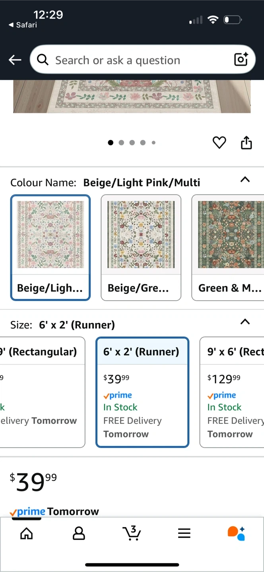Collapse the Size section chevron

click(245, 322)
